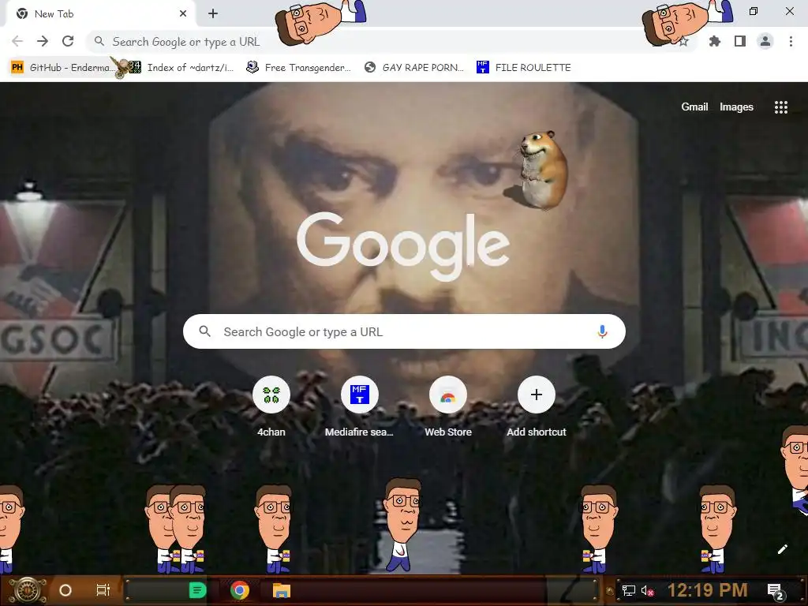Open Task View on the taskbar
Screen dimensions: 808x606
coord(103,590)
